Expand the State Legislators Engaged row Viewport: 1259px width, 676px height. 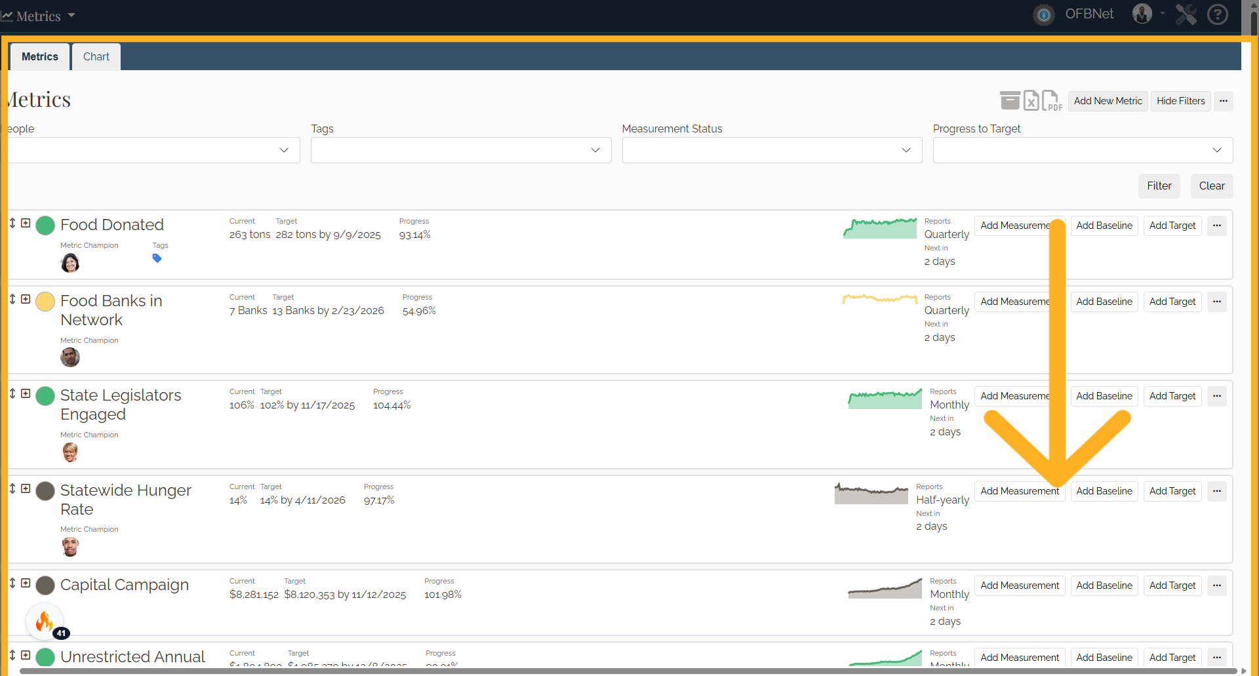click(26, 393)
